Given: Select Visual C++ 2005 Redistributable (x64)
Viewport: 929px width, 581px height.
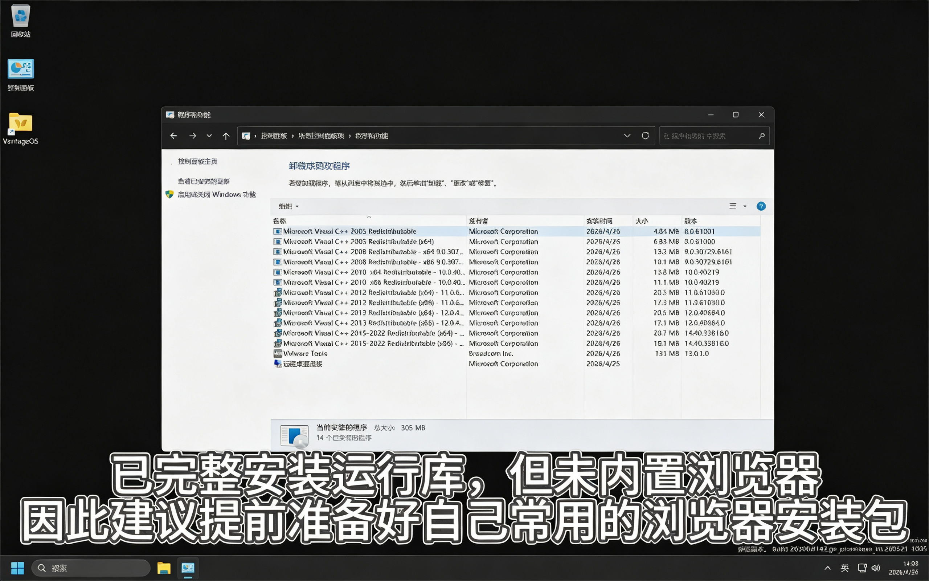Looking at the screenshot, I should 516,242.
